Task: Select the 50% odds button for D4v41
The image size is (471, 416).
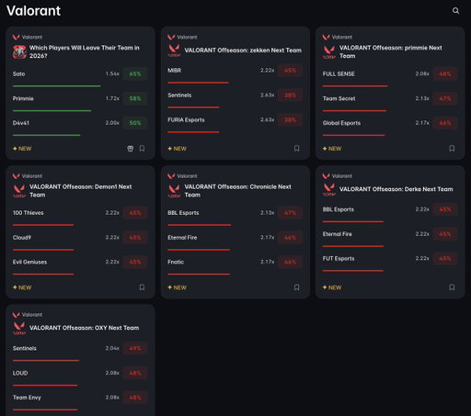Action: coord(135,123)
